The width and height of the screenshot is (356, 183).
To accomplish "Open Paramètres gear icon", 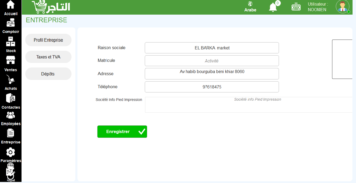I will pyautogui.click(x=11, y=152).
